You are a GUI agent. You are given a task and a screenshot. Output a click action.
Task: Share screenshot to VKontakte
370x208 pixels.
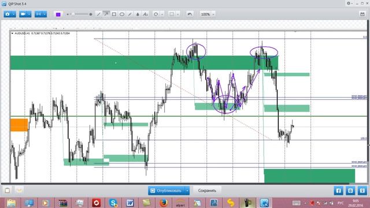(x=350, y=191)
